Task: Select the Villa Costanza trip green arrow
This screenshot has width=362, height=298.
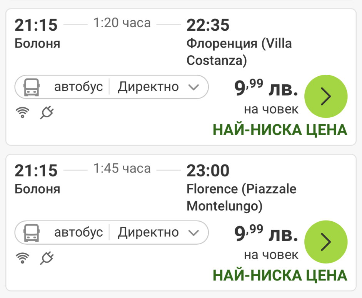Action: coord(325,97)
